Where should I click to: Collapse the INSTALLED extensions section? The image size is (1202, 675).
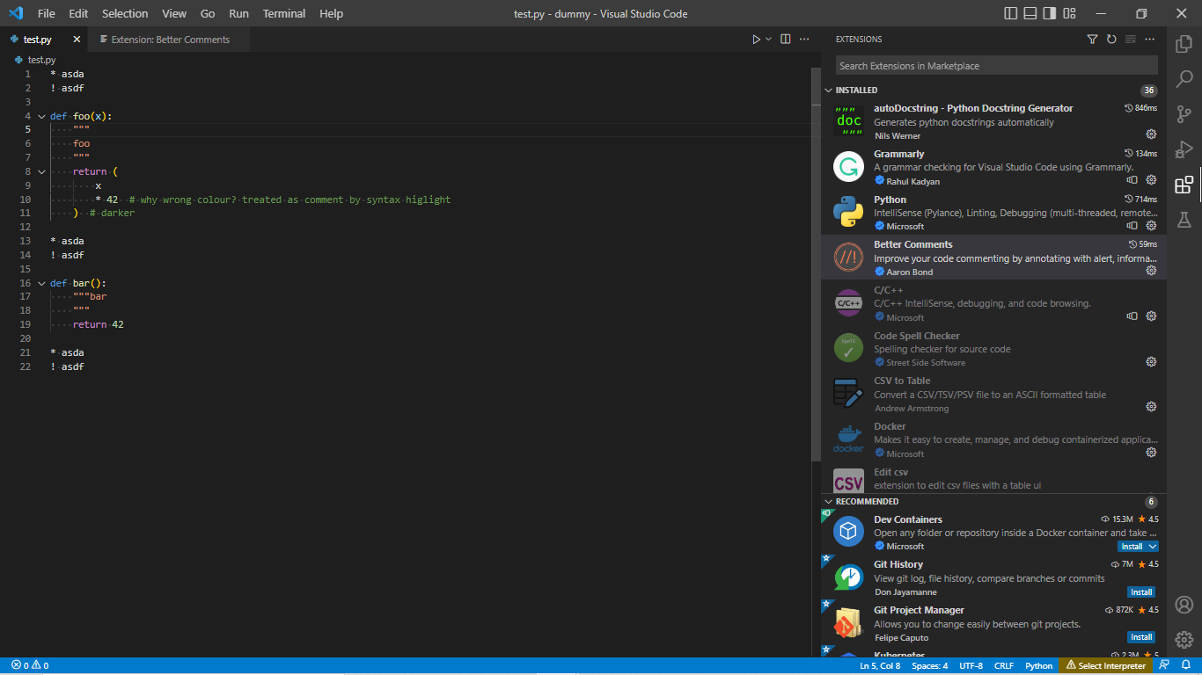(x=828, y=90)
